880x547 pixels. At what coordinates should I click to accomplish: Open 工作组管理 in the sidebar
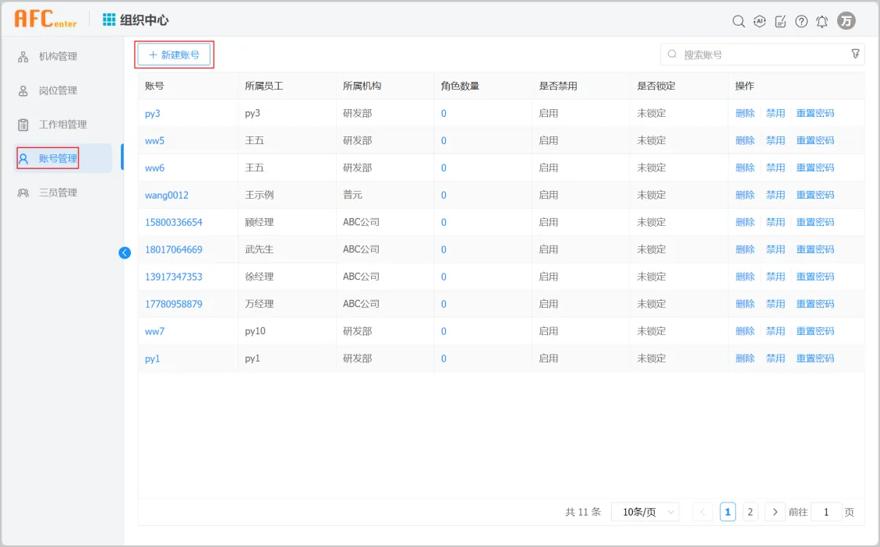coord(62,125)
